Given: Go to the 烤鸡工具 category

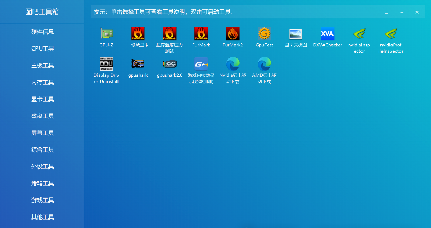Looking at the screenshot, I should [x=42, y=183].
